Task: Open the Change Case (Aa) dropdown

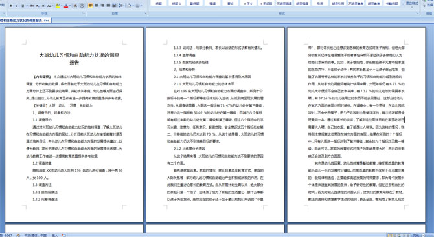Action: tap(50, 6)
